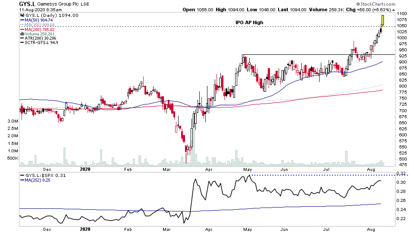Click the Mar label on main chart axis
Screen dimensions: 414x233
click(166, 170)
